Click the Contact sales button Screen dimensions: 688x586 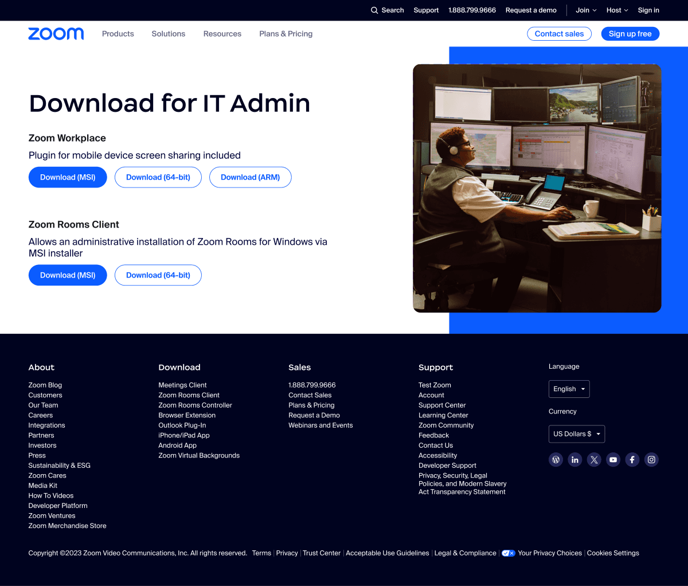click(559, 34)
